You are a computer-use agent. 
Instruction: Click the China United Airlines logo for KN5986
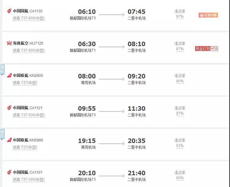[9, 140]
